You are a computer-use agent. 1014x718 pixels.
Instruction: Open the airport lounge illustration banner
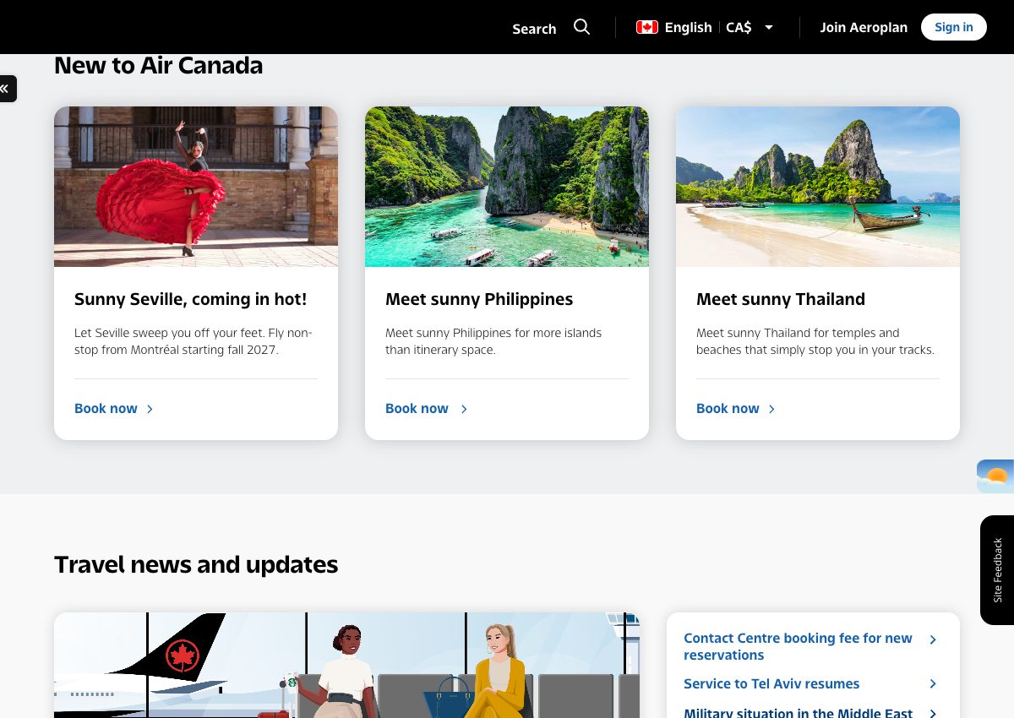pyautogui.click(x=346, y=666)
